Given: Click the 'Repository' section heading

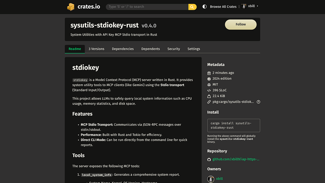Looking at the screenshot, I should click(x=217, y=151).
